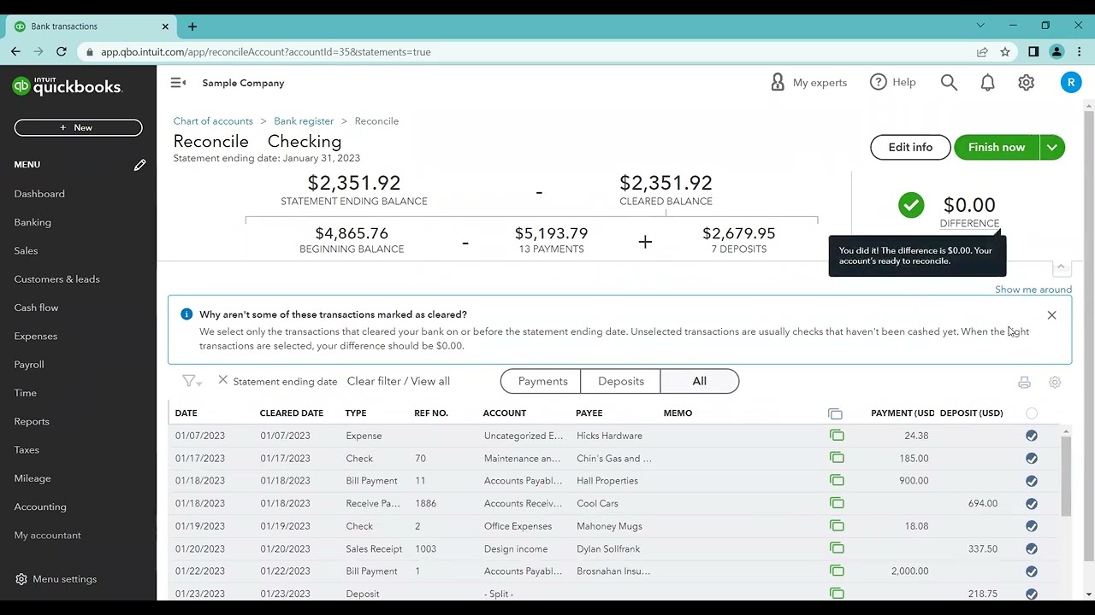Open Banking in the left menu

33,222
